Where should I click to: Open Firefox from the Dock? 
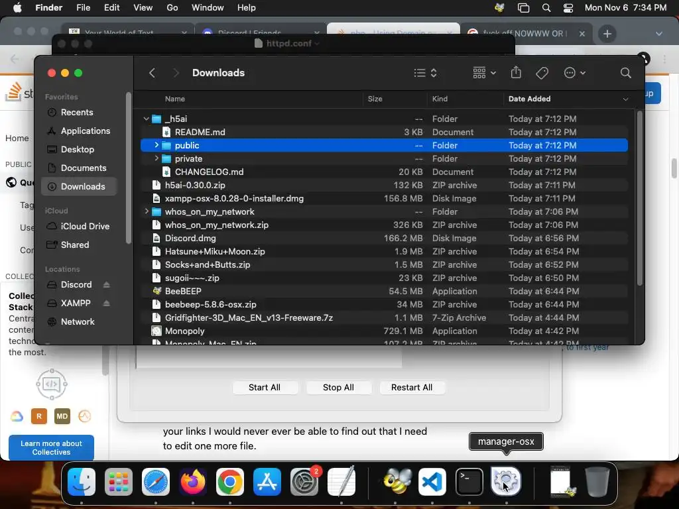[x=193, y=482]
